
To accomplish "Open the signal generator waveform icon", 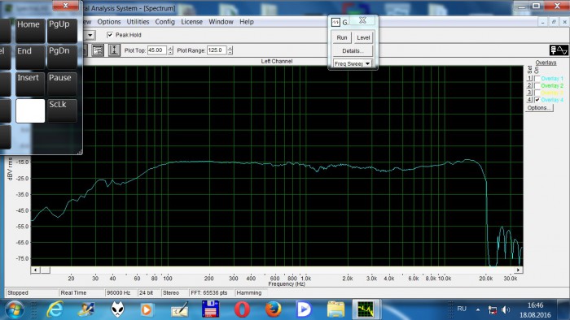I will click(x=559, y=50).
